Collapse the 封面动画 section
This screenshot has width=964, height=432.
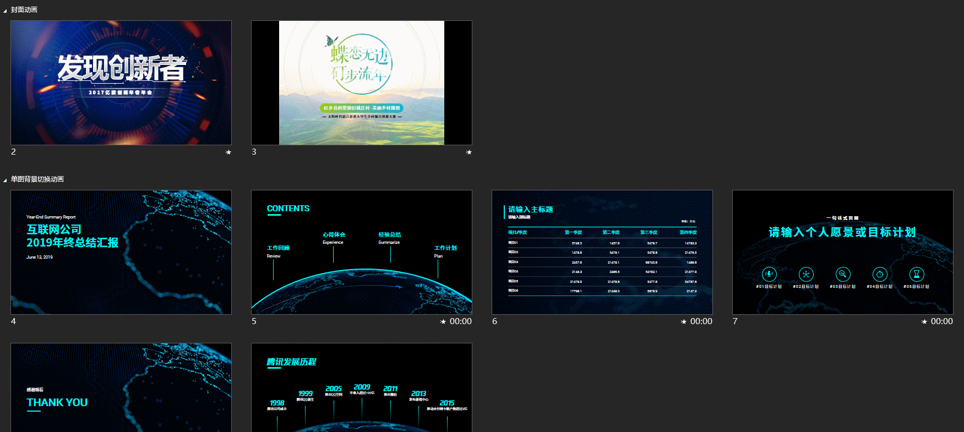point(5,11)
